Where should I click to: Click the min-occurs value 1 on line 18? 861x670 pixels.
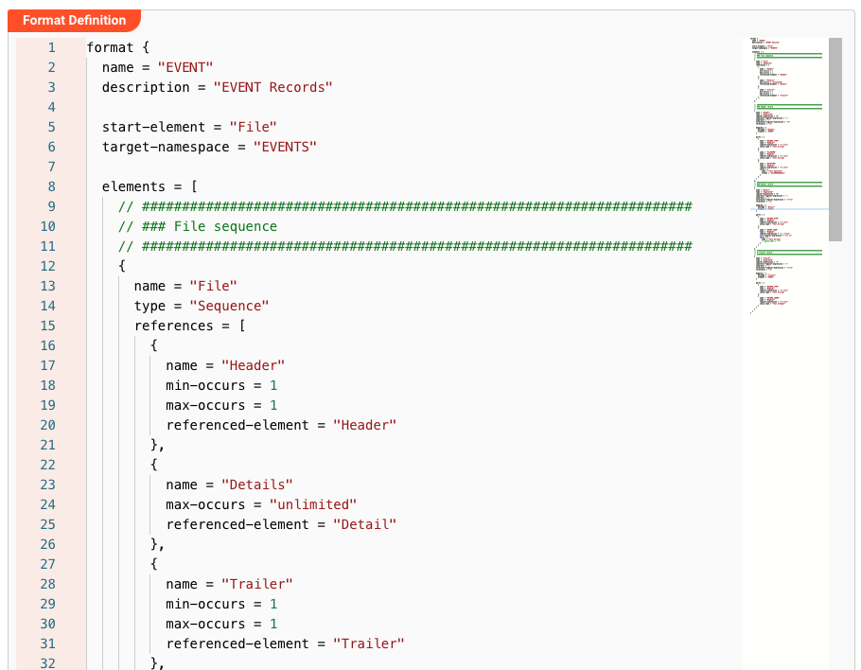pyautogui.click(x=273, y=385)
